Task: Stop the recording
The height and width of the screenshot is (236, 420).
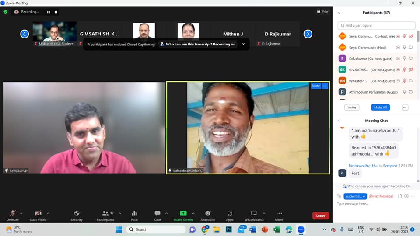Action: point(56,12)
